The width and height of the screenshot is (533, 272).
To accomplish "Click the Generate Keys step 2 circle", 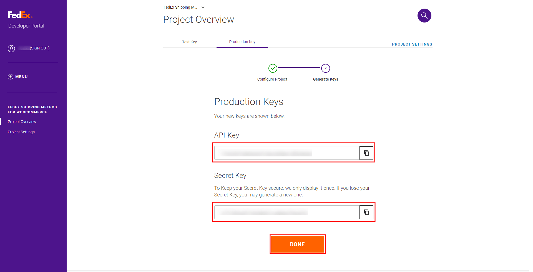I will (325, 68).
